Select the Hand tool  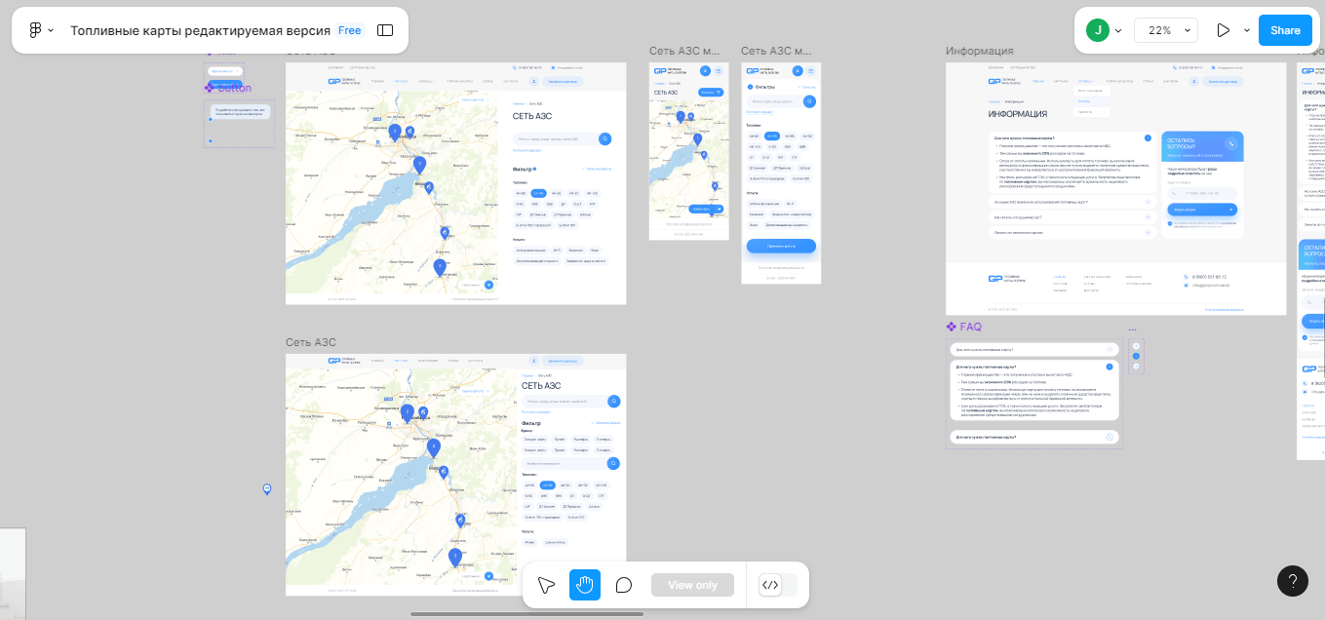tap(585, 585)
